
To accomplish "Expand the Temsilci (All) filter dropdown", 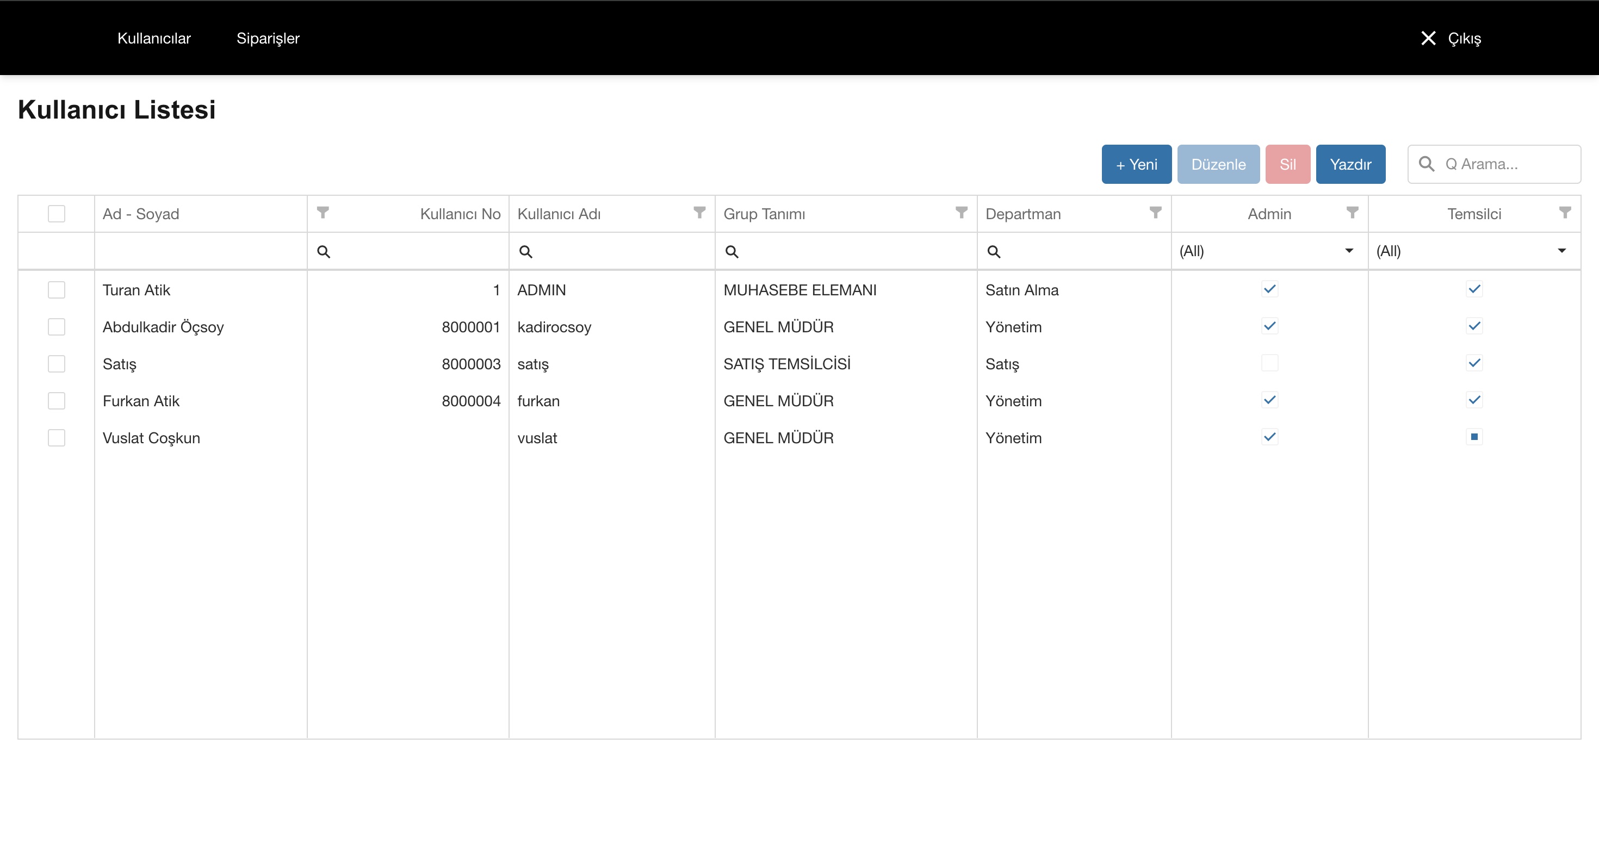I will pyautogui.click(x=1561, y=251).
